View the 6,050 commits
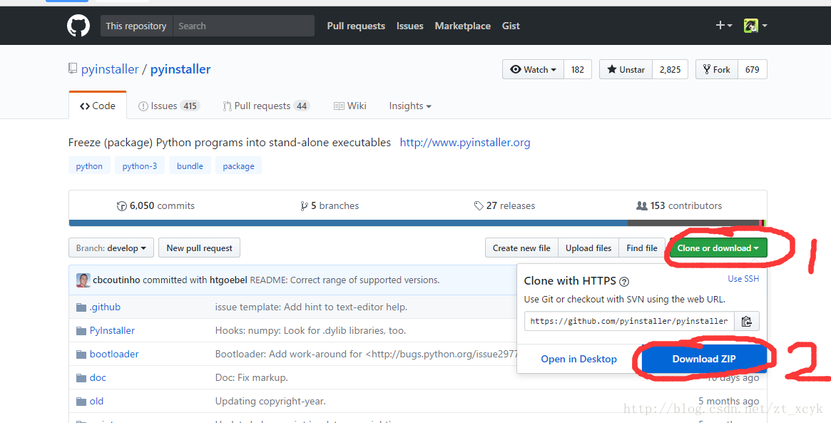Image resolution: width=831 pixels, height=423 pixels. click(156, 205)
